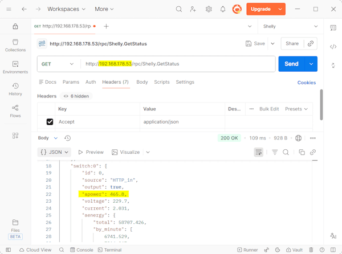Toggle the 6 hidden headers visibility
This screenshot has height=254, width=342.
pos(76,96)
